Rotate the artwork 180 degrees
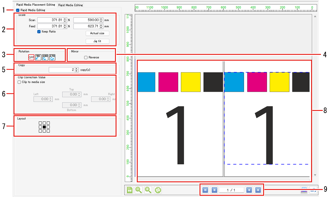 coord(45,57)
